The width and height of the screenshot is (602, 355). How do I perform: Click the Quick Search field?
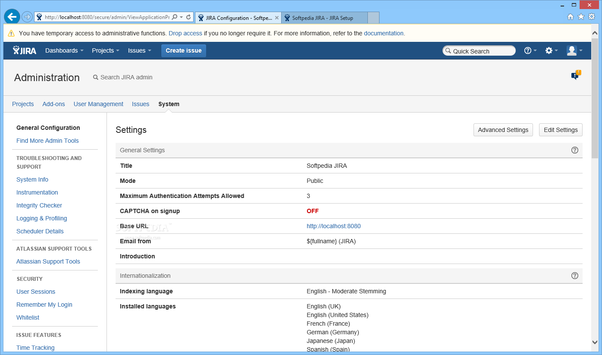point(479,51)
